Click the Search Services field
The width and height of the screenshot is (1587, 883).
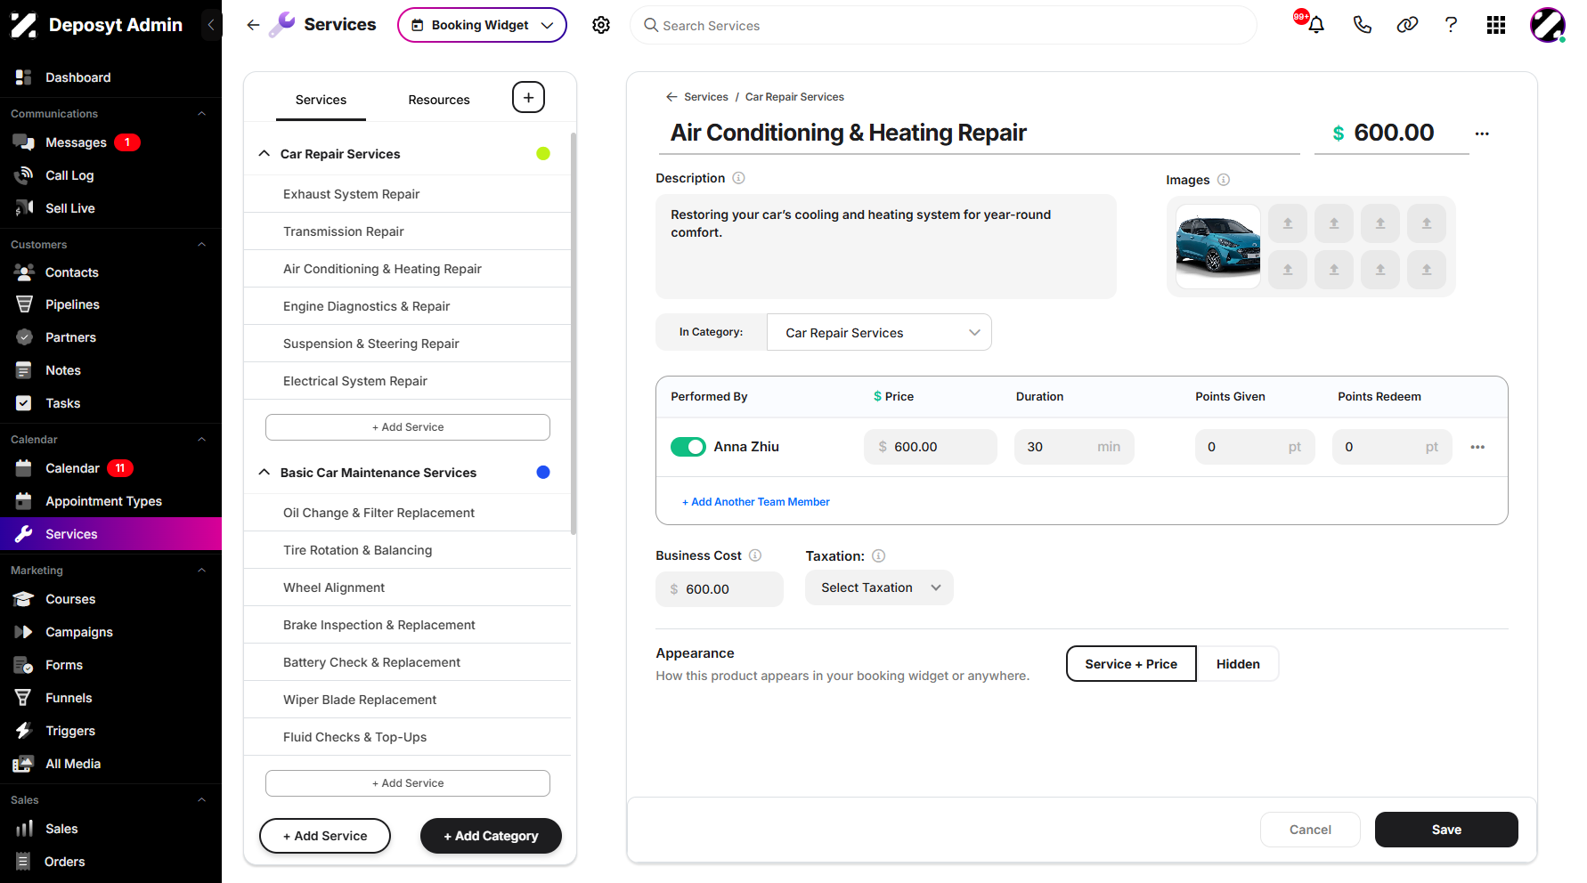coord(943,25)
